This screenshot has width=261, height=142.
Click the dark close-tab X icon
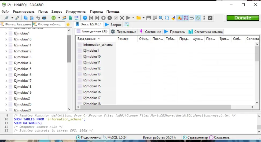coord(210,18)
